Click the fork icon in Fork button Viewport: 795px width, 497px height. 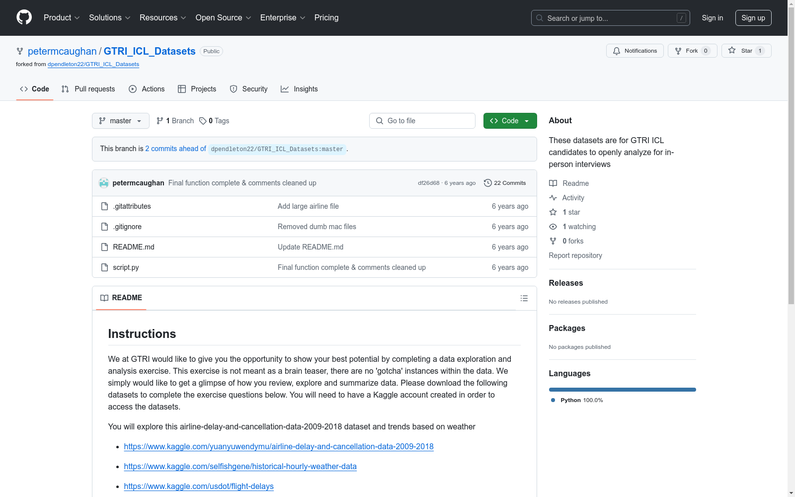678,51
